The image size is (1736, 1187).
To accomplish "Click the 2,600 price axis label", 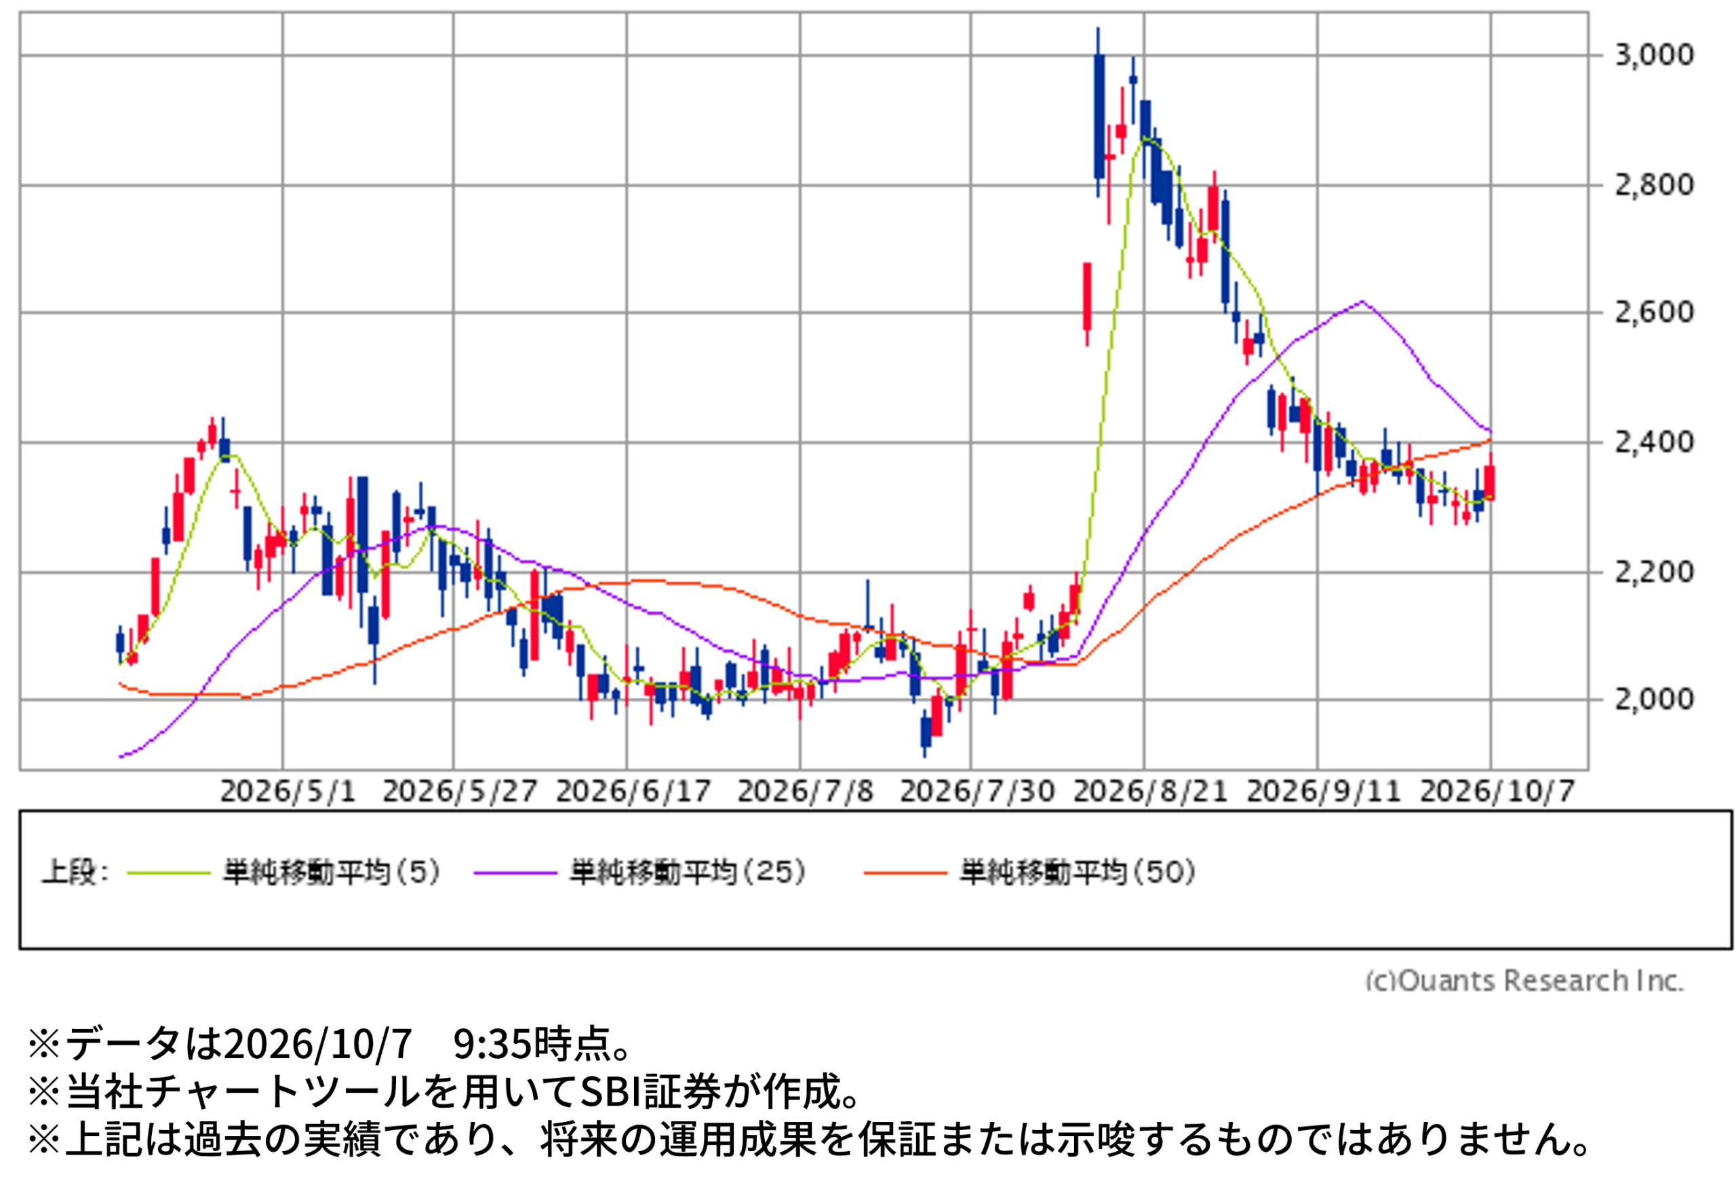I will 1654,313.
